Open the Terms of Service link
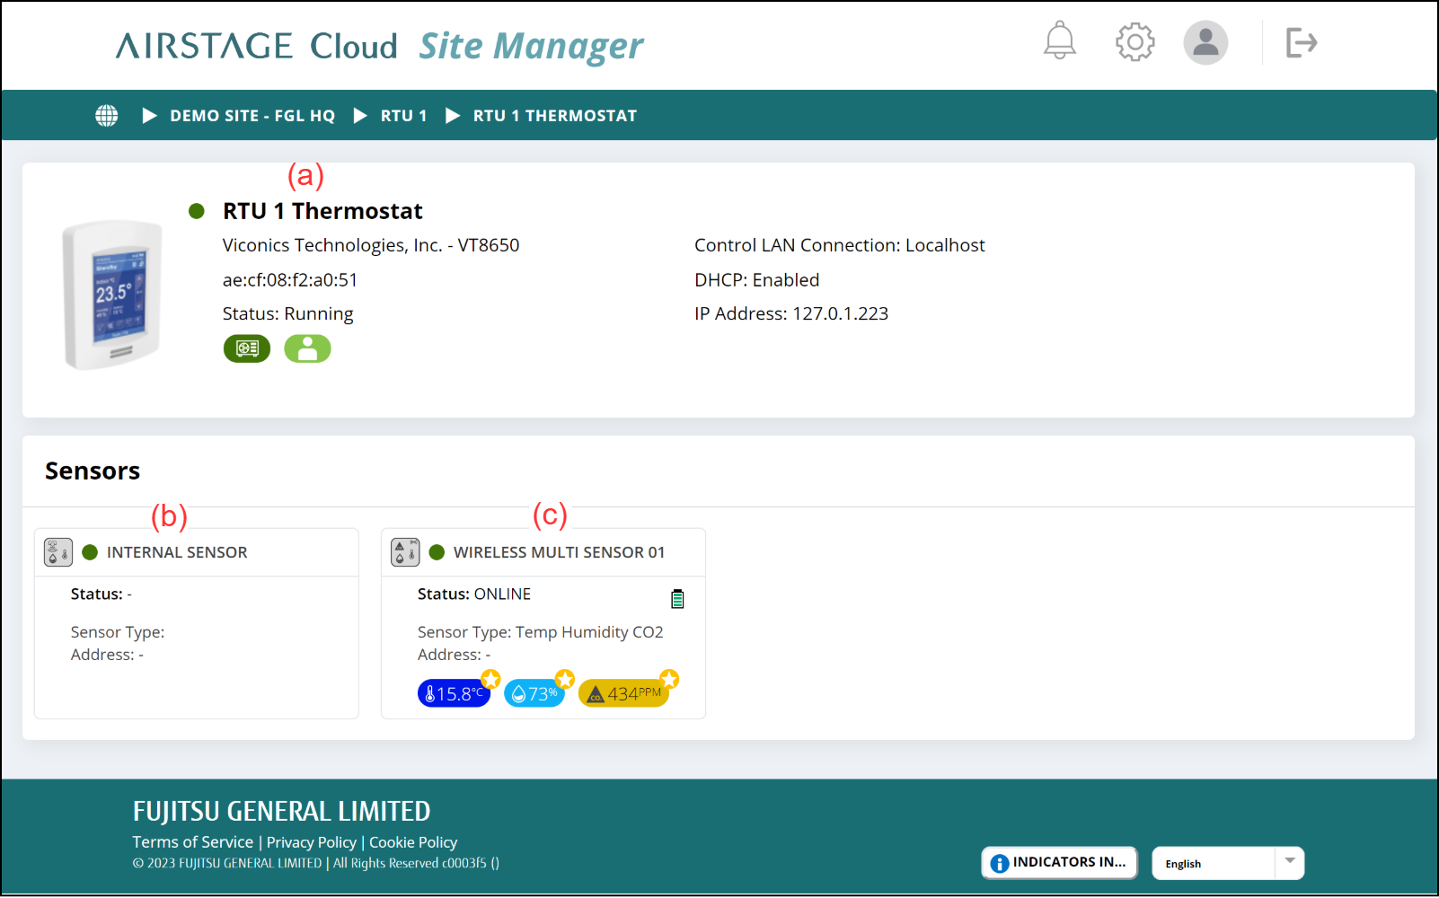This screenshot has width=1439, height=898. click(x=193, y=842)
